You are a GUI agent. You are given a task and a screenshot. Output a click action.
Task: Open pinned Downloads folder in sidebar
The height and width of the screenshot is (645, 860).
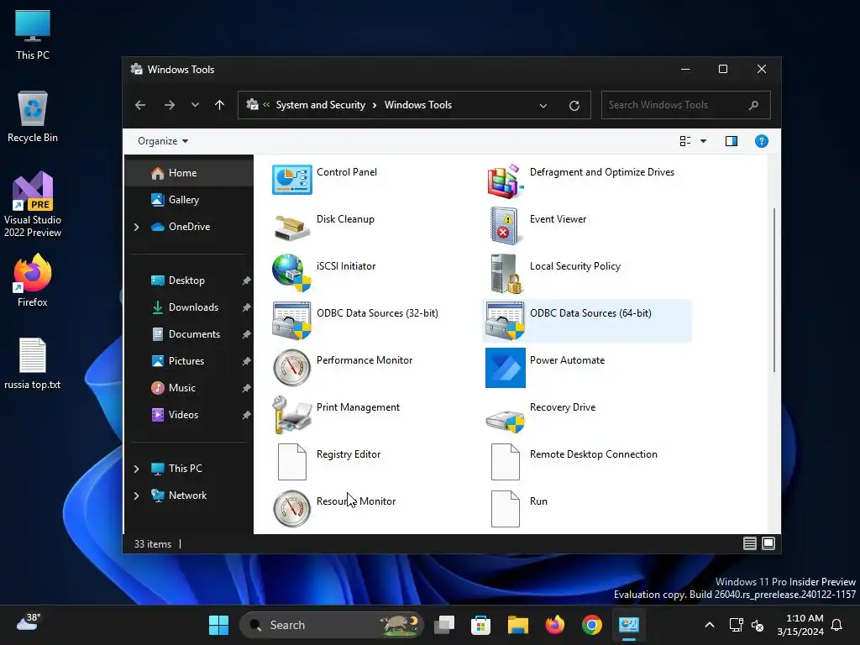pos(189,307)
